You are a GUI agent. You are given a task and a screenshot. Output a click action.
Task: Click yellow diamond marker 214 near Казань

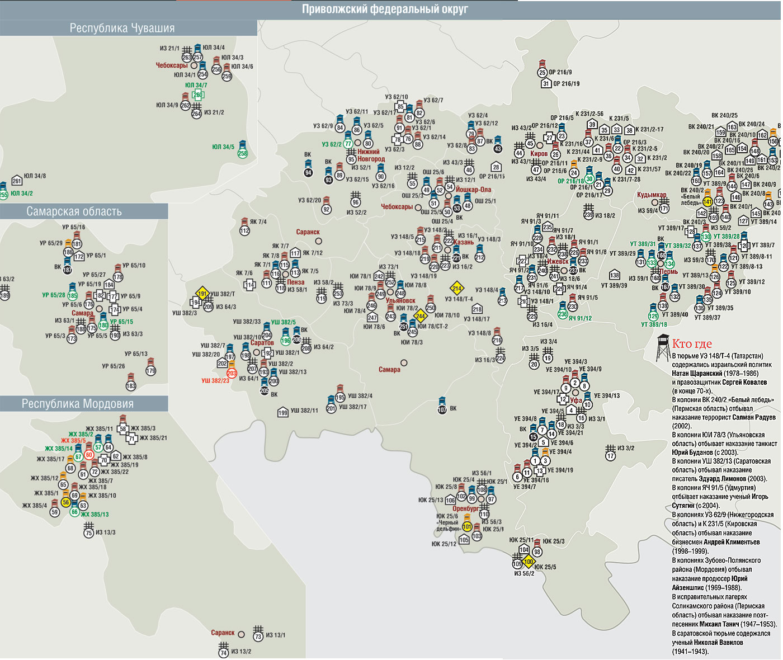click(x=457, y=289)
